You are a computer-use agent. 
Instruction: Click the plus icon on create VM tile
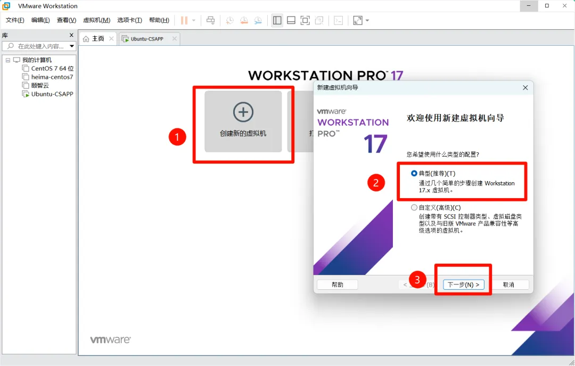pos(243,112)
